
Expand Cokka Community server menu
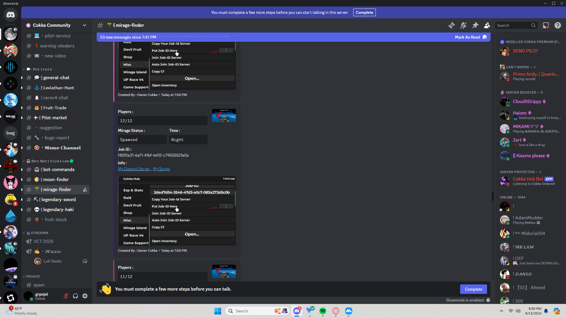(57, 25)
